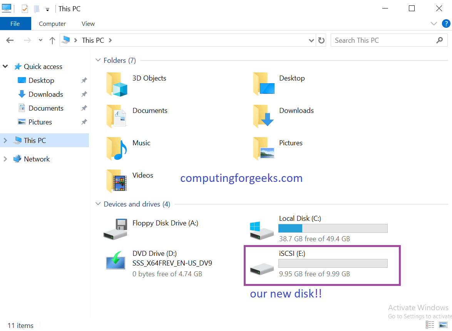
Task: Click the iSCSI (E:) usage bar
Action: pos(333,263)
